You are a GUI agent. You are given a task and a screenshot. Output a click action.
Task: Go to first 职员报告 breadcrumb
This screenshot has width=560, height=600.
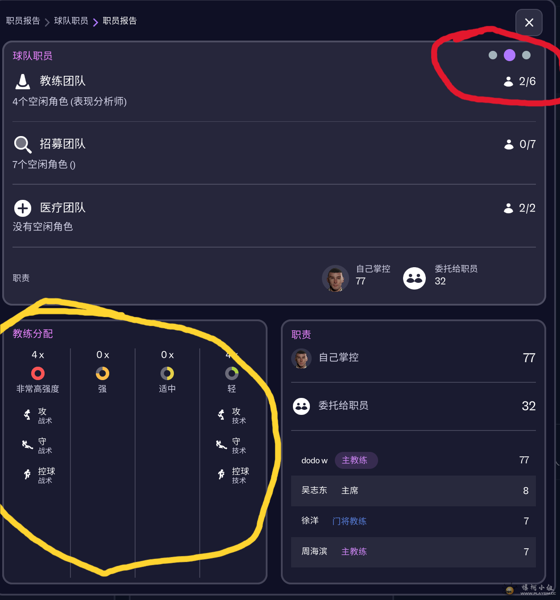(23, 21)
